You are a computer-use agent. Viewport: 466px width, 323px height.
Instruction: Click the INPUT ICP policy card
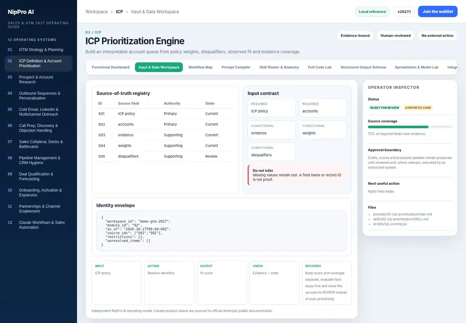click(116, 283)
